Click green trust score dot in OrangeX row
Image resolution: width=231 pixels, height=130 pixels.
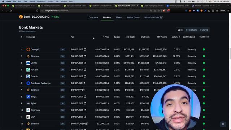click(x=204, y=49)
